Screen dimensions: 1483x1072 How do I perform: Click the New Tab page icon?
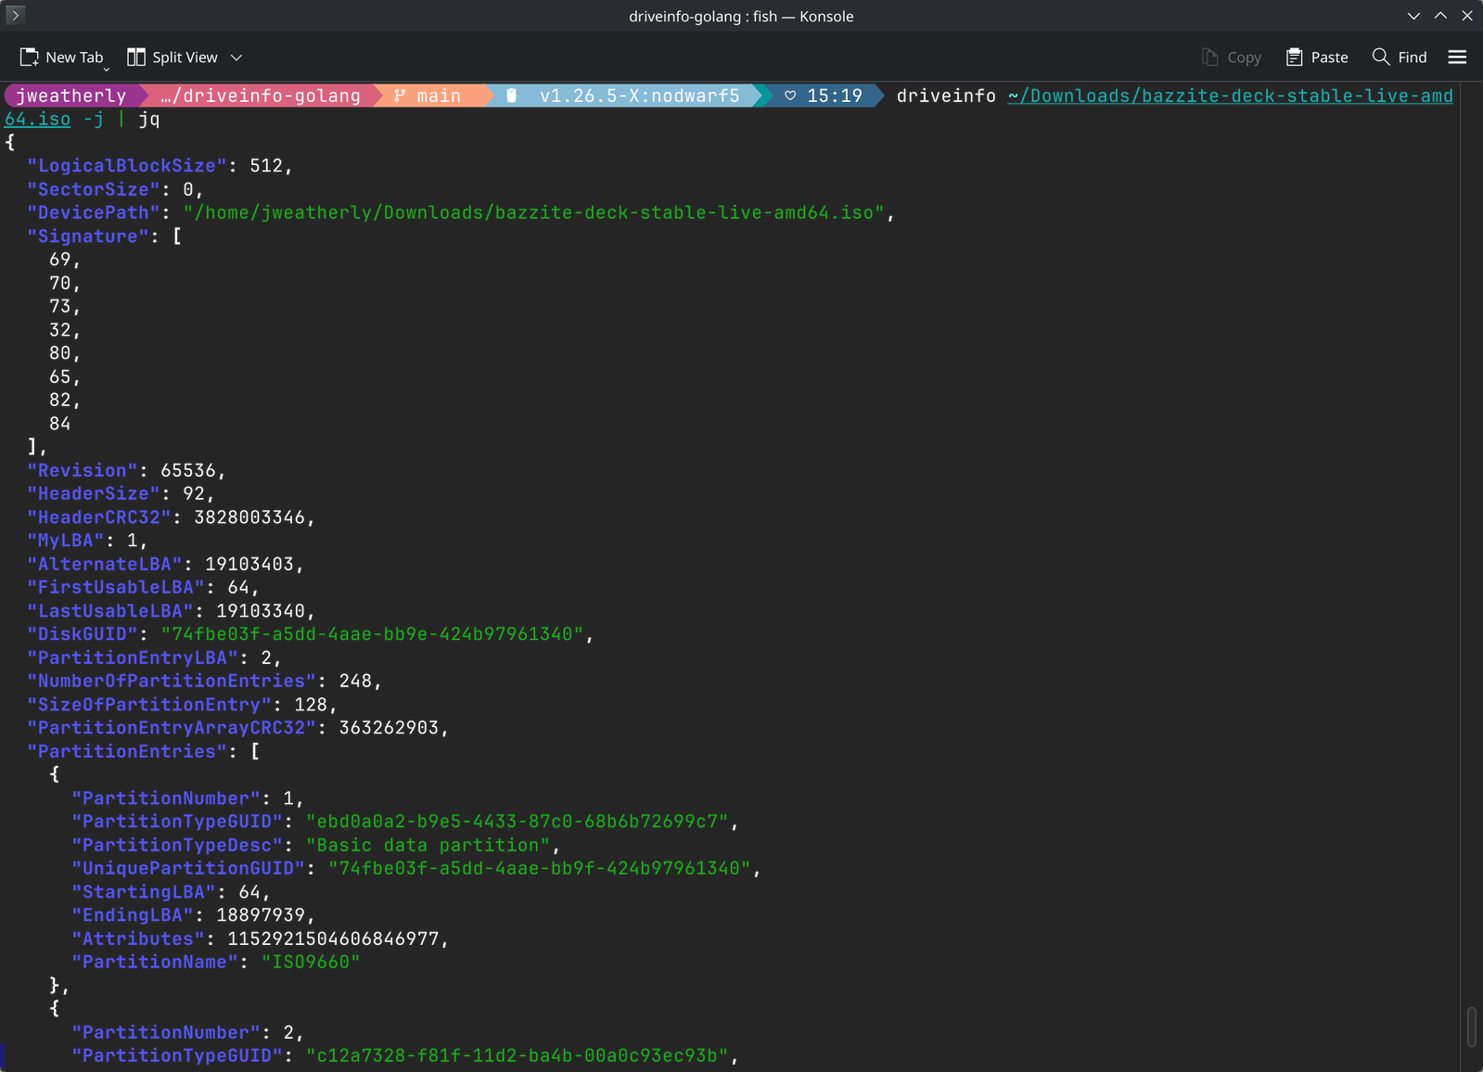pos(30,57)
